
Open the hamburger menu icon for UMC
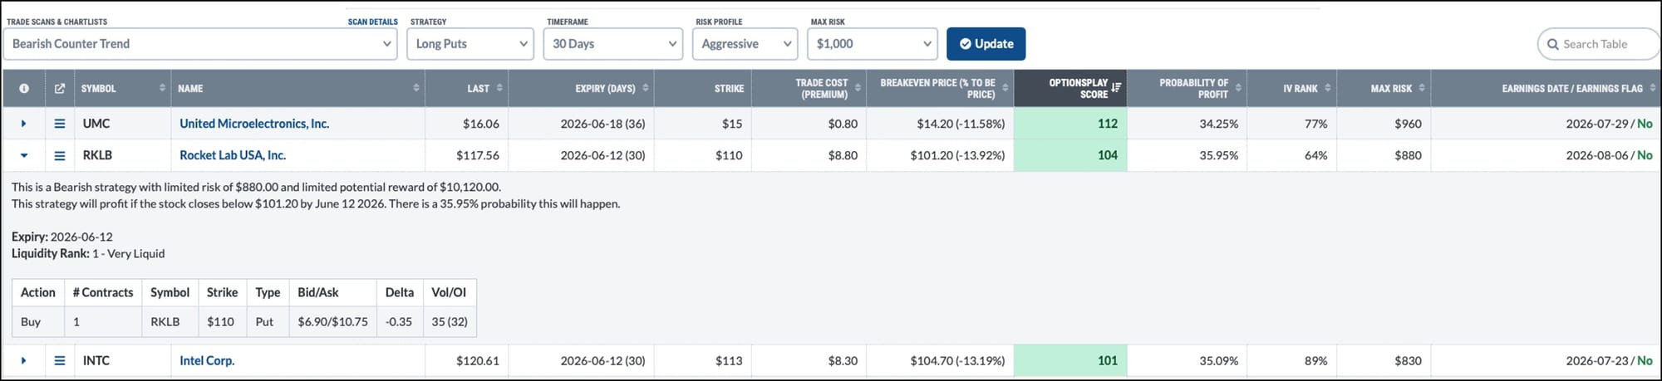tap(60, 124)
